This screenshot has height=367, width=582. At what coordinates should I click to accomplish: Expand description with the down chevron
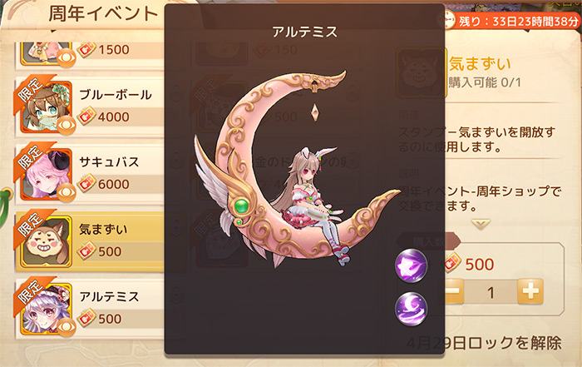481,224
